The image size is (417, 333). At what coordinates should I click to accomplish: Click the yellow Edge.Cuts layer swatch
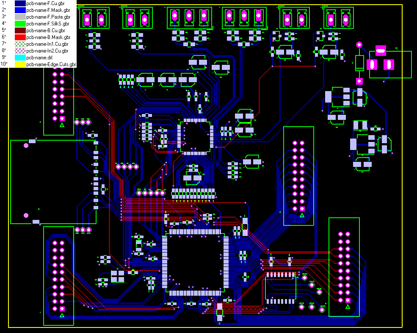20,64
